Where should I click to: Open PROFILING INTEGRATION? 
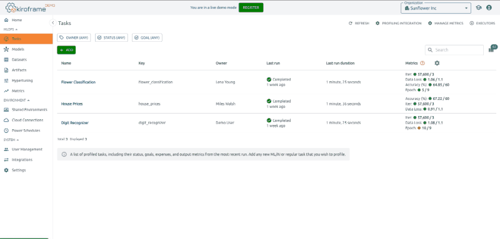(x=399, y=23)
